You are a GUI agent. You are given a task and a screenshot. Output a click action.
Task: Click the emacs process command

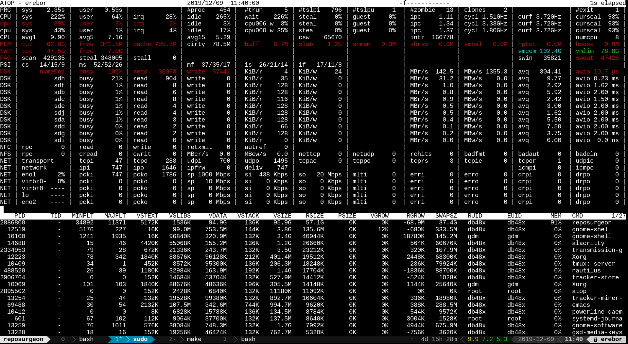(581, 305)
